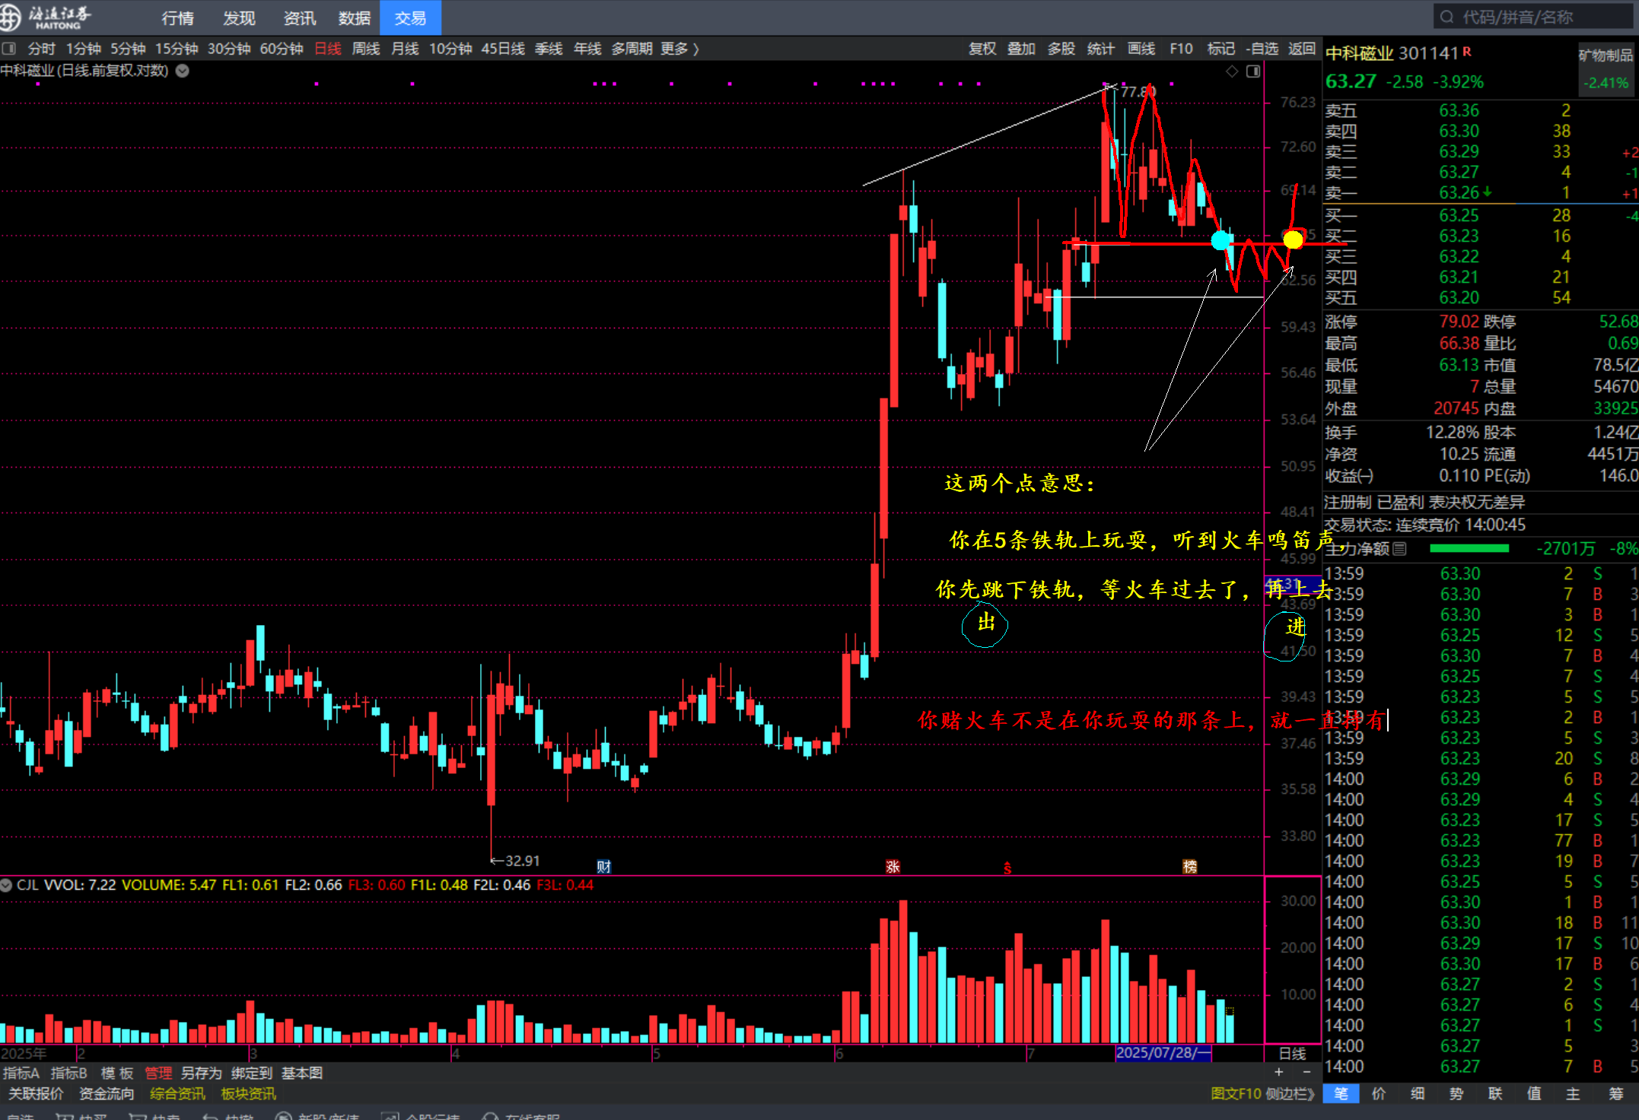Screen dimensions: 1639x1120
Task: Open the 模板 template option
Action: pos(117,1073)
